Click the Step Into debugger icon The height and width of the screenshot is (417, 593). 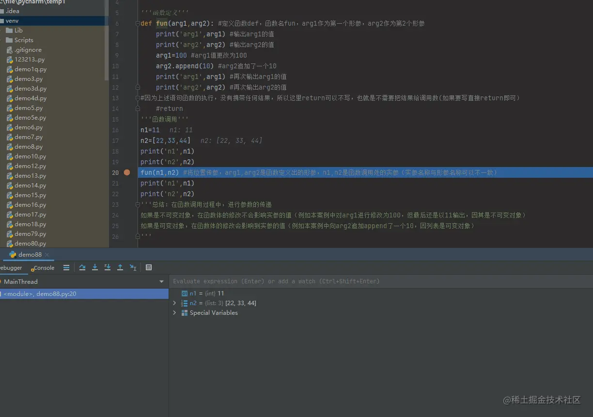tap(95, 267)
